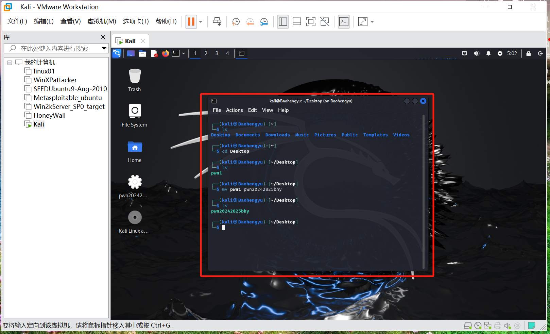
Task: Open the 帮助(H) menu
Action: [166, 21]
